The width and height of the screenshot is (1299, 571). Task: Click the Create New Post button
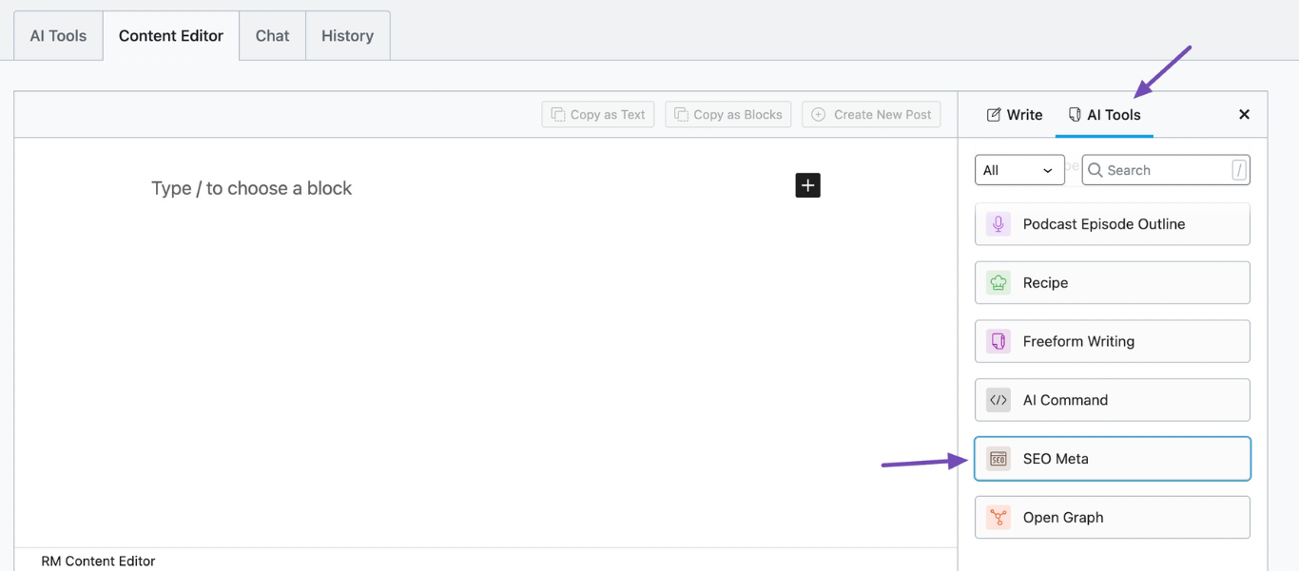(871, 115)
